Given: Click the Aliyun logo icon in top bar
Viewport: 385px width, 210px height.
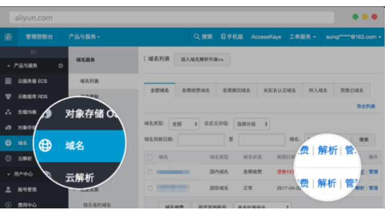Looking at the screenshot, I should coord(8,37).
